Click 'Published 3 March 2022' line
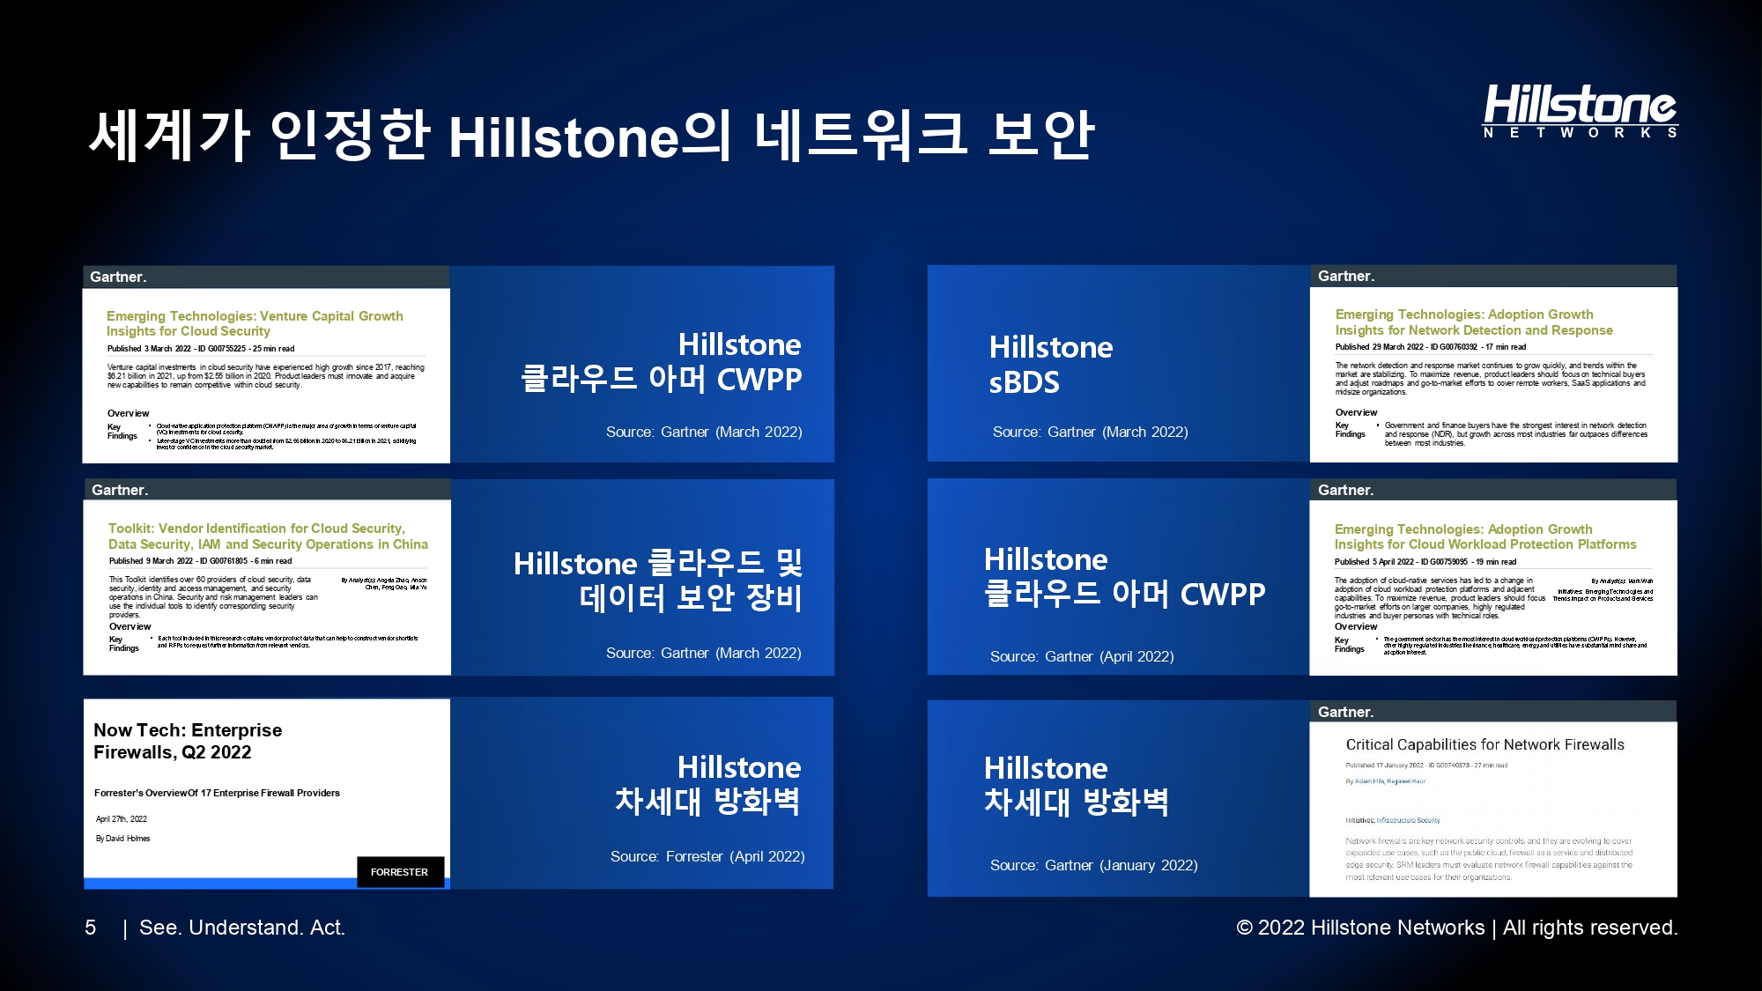Viewport: 1762px width, 991px height. click(x=201, y=349)
